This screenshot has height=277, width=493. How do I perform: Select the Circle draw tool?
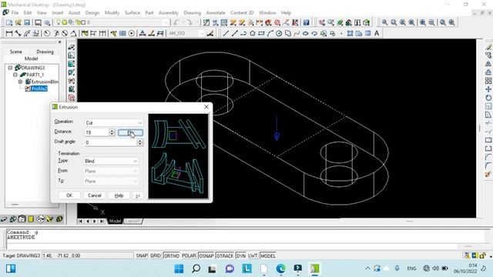[279, 33]
